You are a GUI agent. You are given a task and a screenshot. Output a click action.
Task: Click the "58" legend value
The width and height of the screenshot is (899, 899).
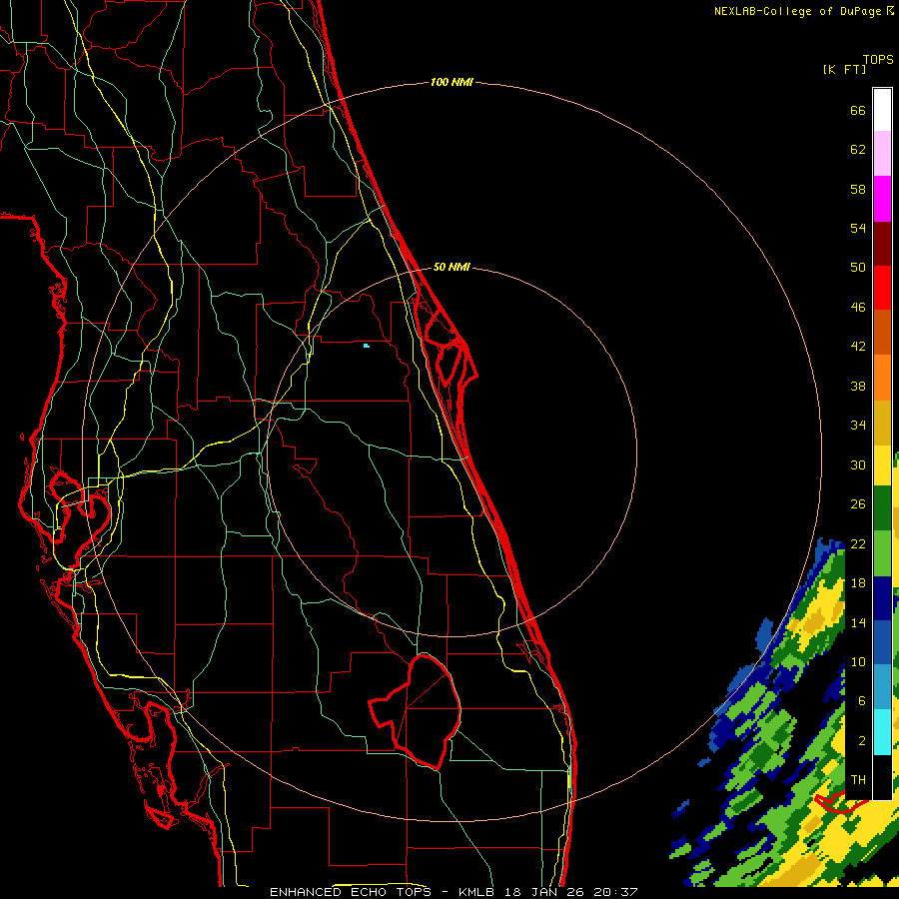(x=858, y=189)
